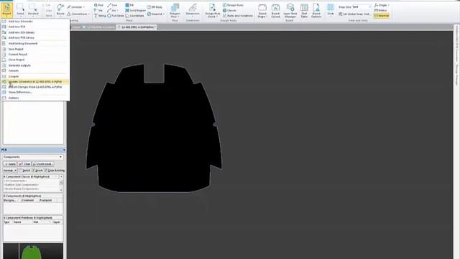Open the Snap Grid value combo box
Image resolution: width=460 pixels, height=259 pixels.
(x=362, y=6)
